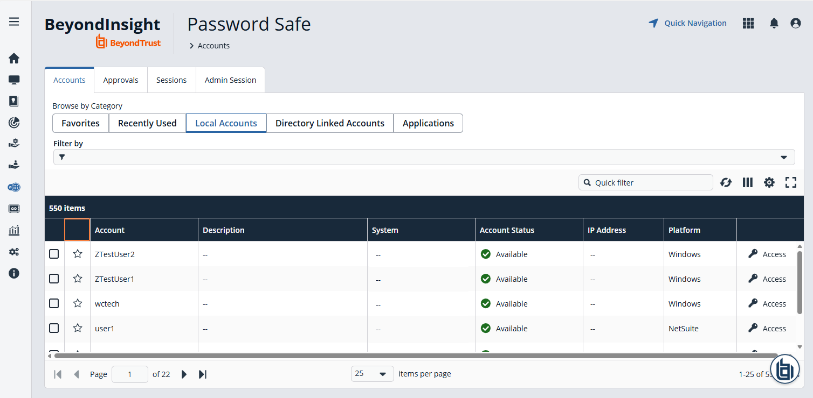The image size is (813, 398).
Task: Favorite user1 with its star toggle
Action: tap(77, 328)
